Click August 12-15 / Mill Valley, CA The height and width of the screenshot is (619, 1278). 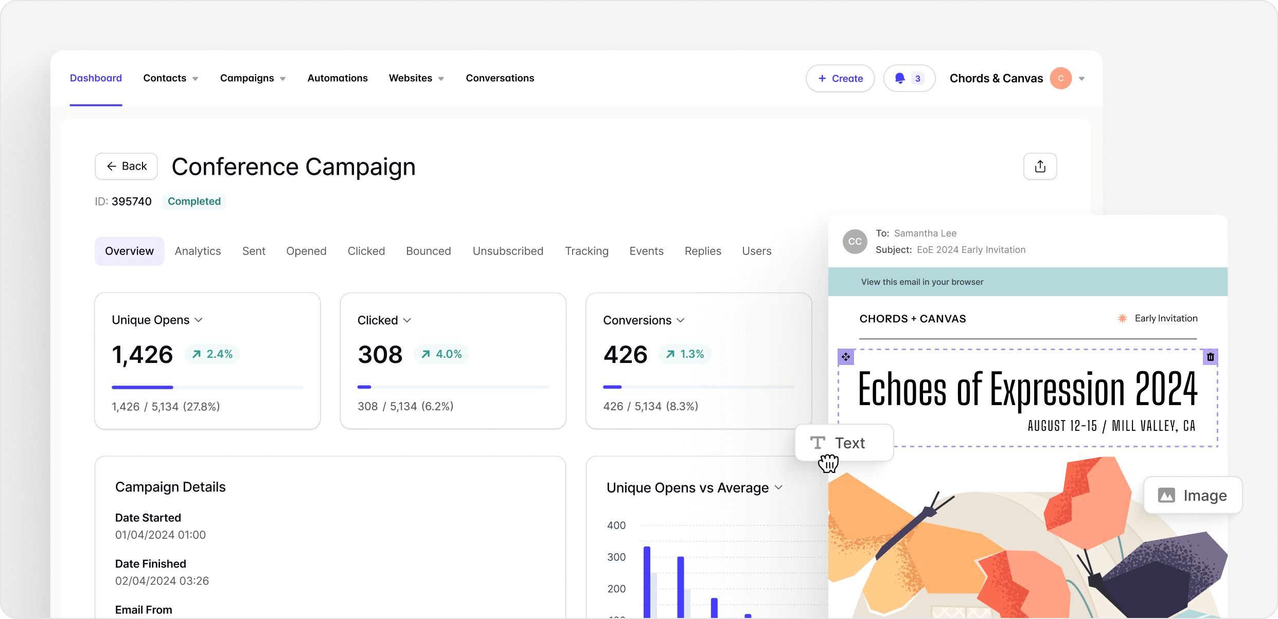point(1111,426)
